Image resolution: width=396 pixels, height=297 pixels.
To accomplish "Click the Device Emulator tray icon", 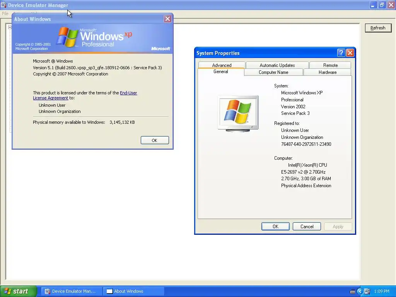I will tap(367, 292).
